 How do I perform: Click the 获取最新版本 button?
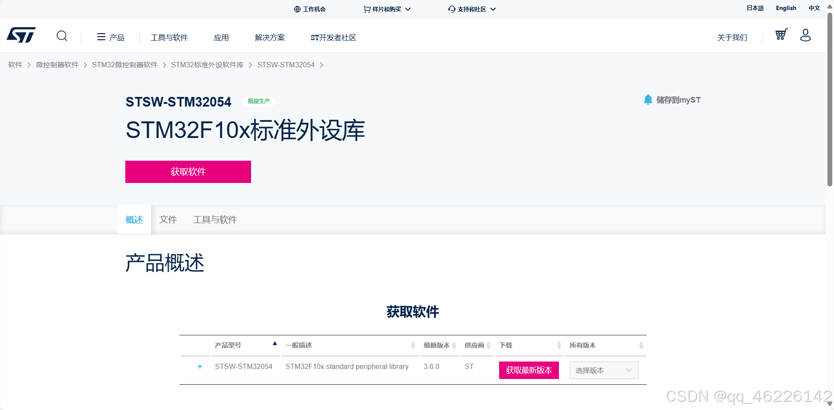(x=529, y=370)
